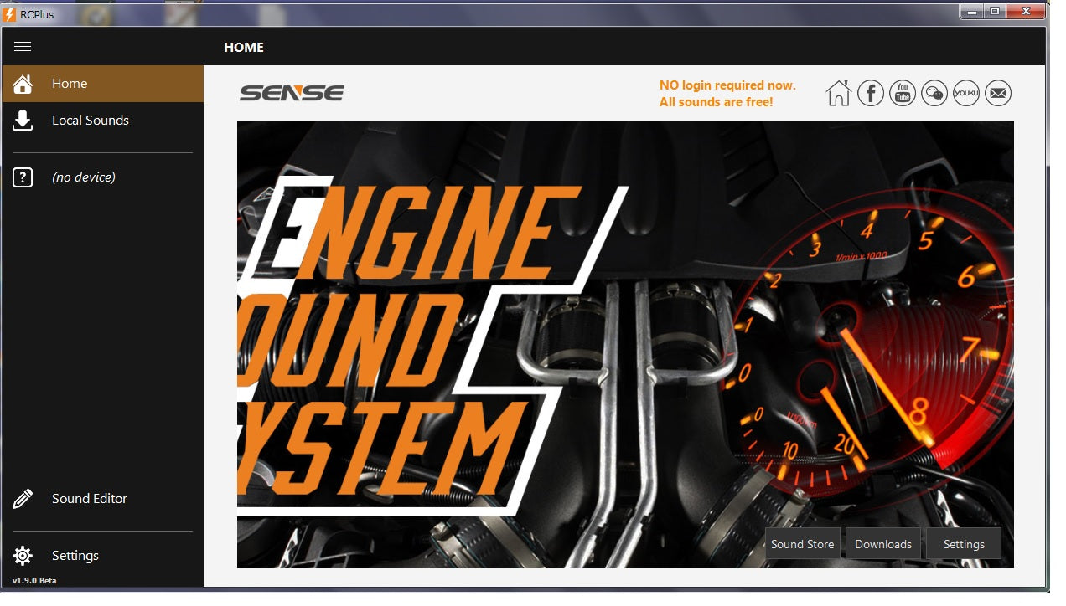Click the email envelope icon

(x=998, y=93)
